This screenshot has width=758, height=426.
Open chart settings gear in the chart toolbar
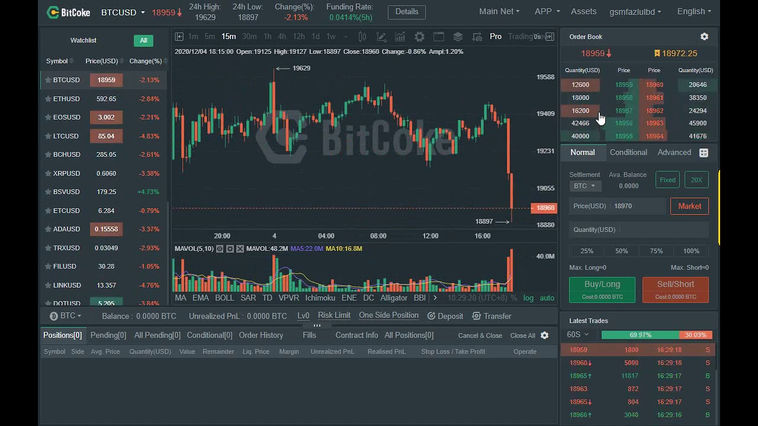pos(419,37)
